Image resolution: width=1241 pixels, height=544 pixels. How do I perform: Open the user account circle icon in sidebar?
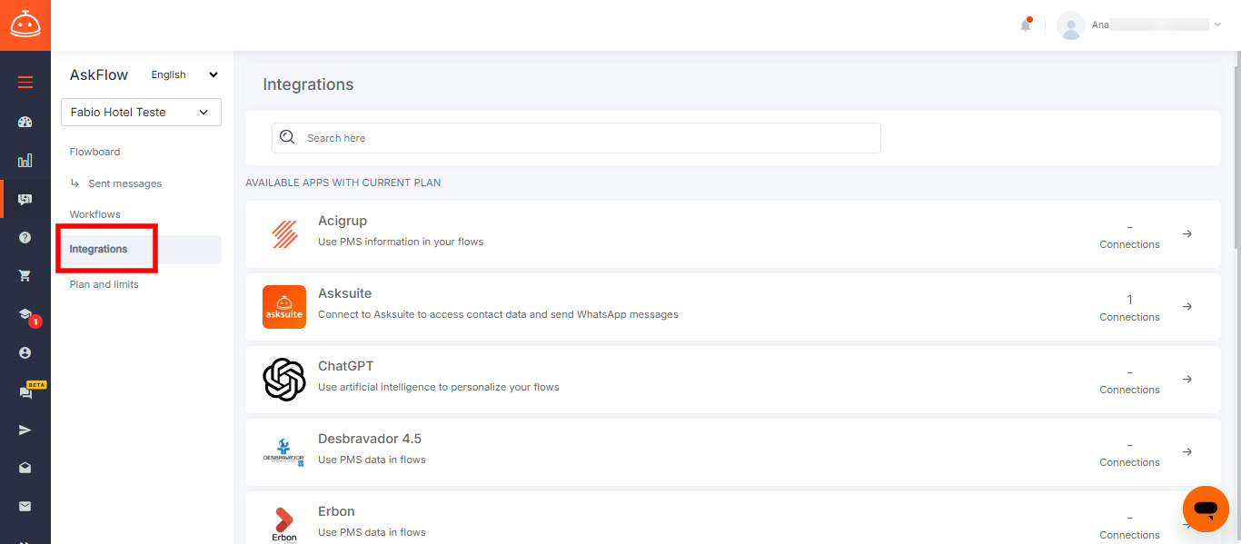coord(25,352)
